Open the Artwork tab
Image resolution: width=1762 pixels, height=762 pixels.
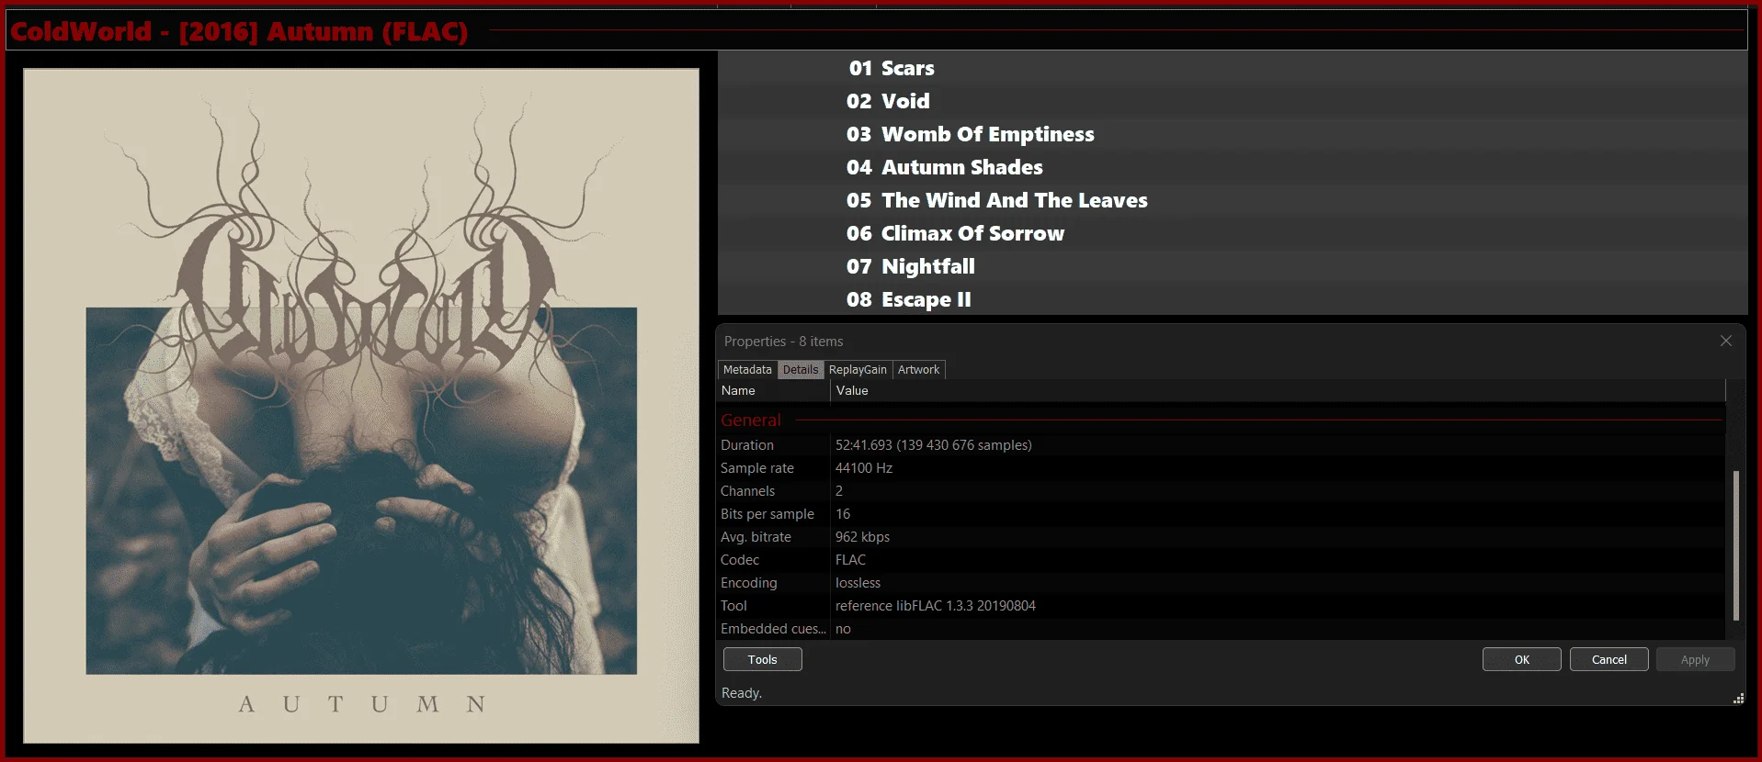(918, 369)
